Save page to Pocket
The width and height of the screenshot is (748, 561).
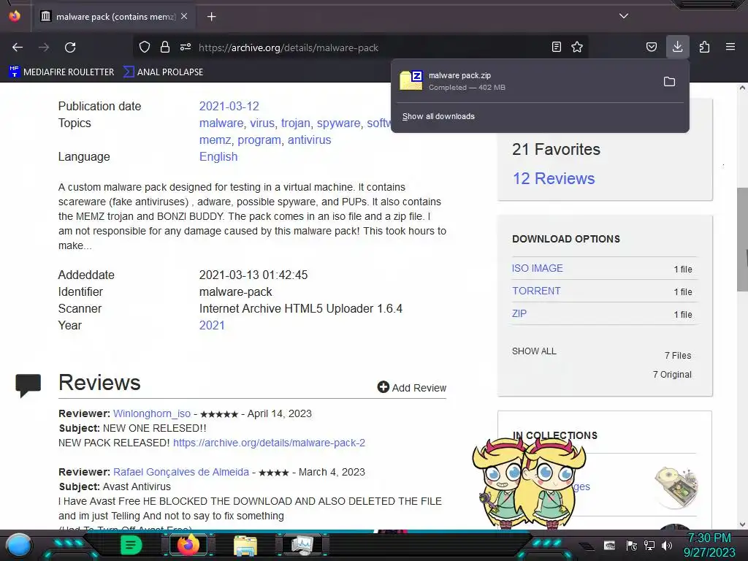coord(651,47)
